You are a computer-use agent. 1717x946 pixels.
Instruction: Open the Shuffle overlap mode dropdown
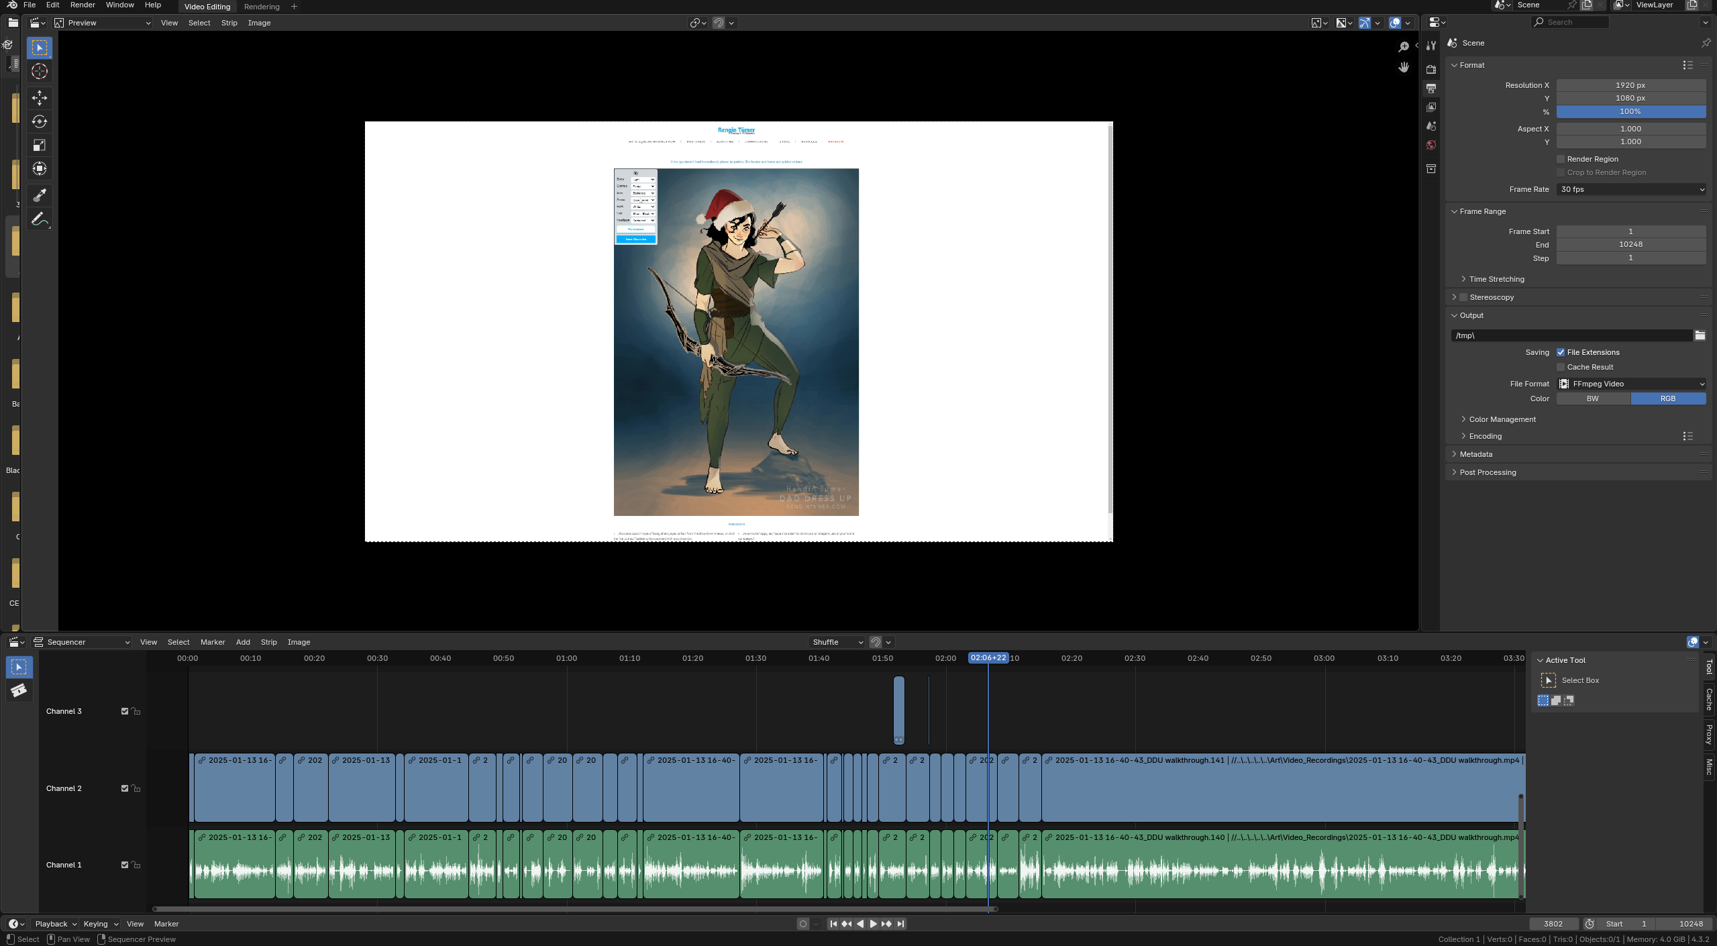837,642
